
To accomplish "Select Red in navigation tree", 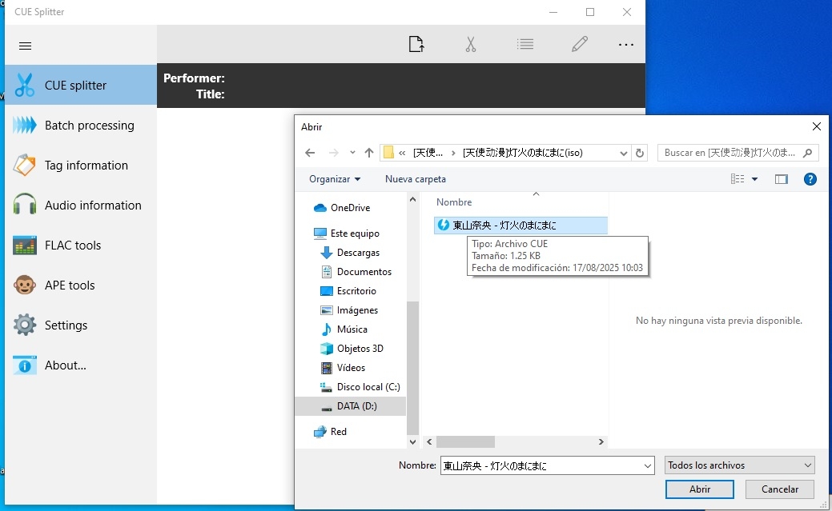I will point(338,432).
